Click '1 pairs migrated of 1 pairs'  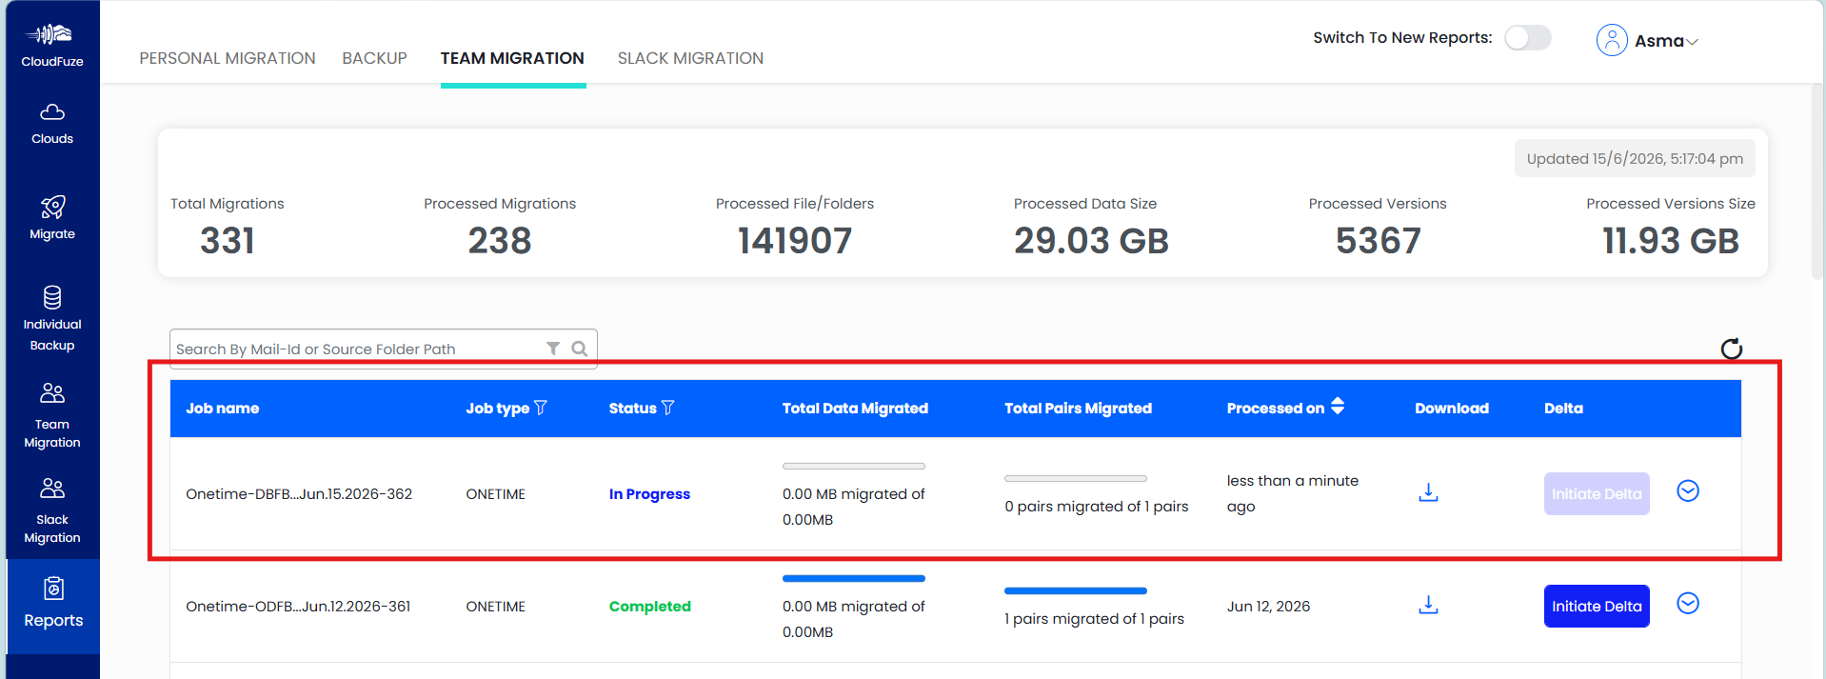1094,618
